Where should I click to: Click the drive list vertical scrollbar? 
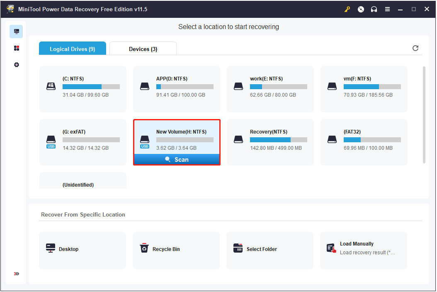click(424, 114)
